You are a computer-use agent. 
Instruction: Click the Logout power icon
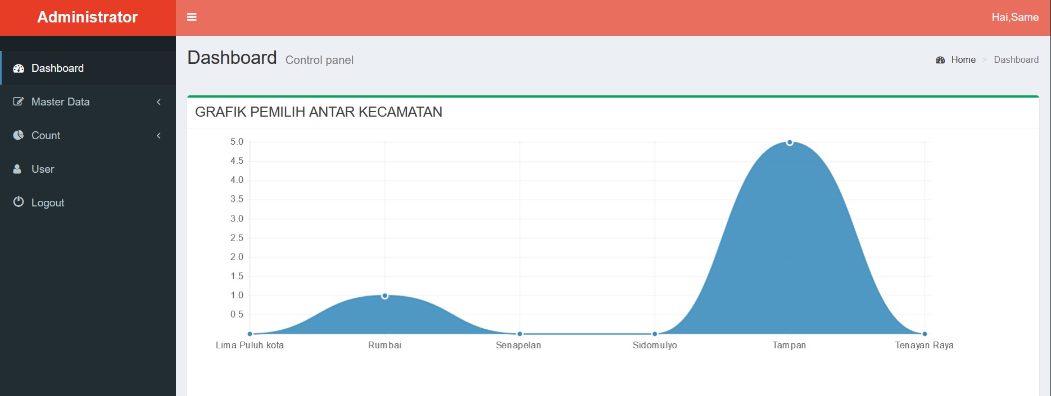tap(19, 202)
